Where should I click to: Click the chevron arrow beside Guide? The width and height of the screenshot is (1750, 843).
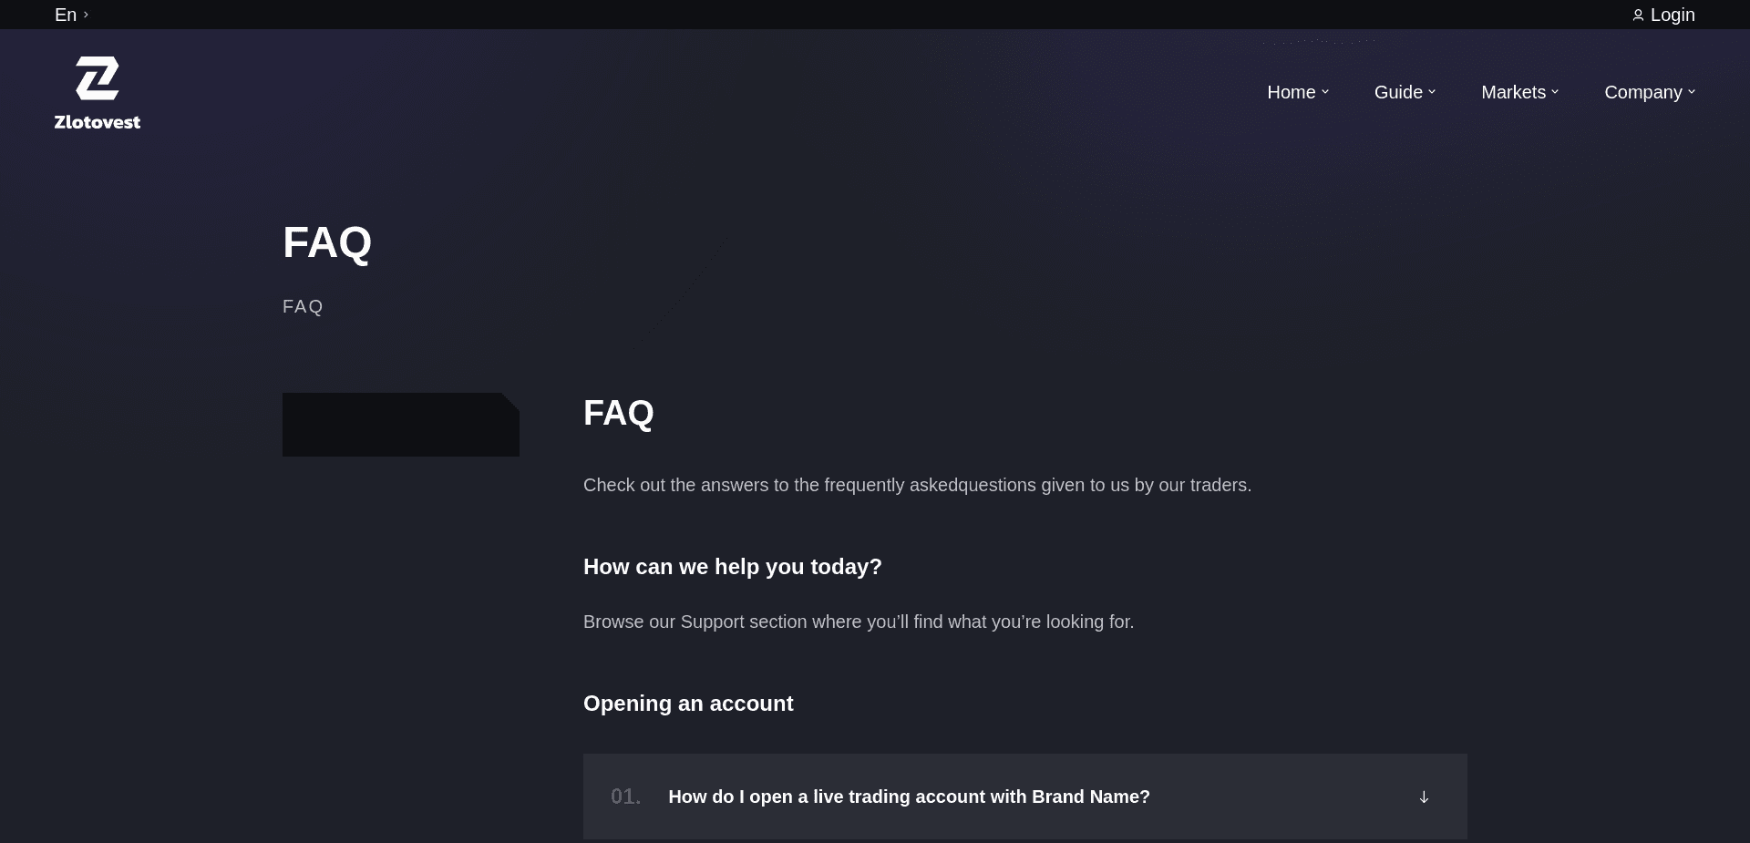pyautogui.click(x=1432, y=92)
